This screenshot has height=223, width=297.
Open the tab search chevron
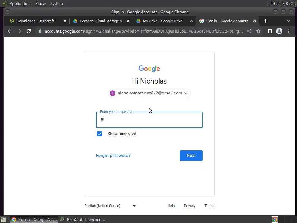coord(288,21)
